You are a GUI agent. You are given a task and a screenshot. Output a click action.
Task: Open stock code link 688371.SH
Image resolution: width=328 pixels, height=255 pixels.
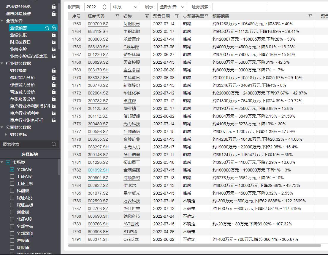pos(98,239)
